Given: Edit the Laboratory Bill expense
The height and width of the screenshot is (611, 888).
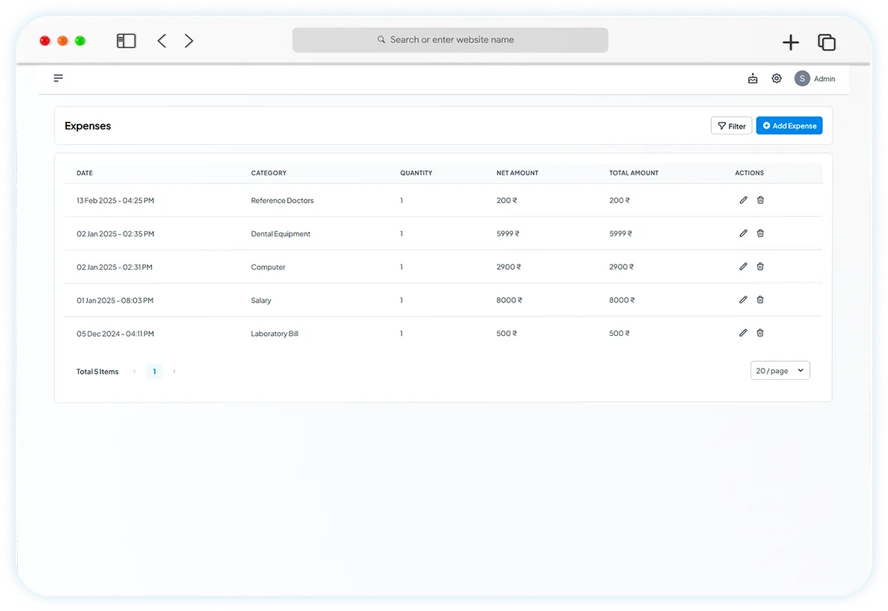Looking at the screenshot, I should [x=743, y=333].
